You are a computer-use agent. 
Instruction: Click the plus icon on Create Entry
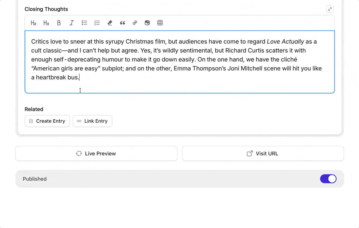tap(31, 121)
